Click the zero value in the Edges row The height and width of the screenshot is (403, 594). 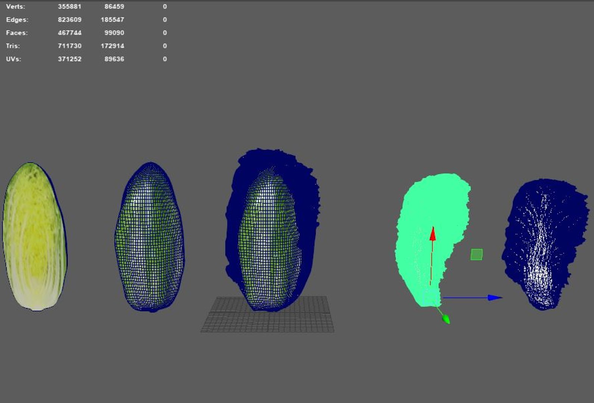(165, 20)
